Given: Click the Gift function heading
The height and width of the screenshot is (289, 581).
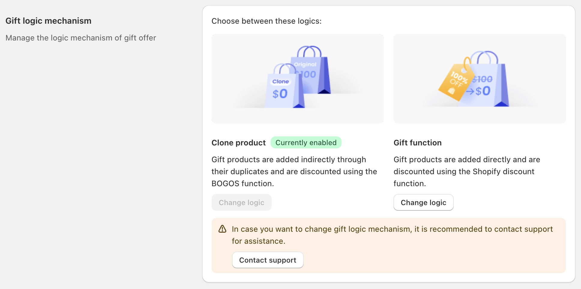Looking at the screenshot, I should [x=417, y=143].
